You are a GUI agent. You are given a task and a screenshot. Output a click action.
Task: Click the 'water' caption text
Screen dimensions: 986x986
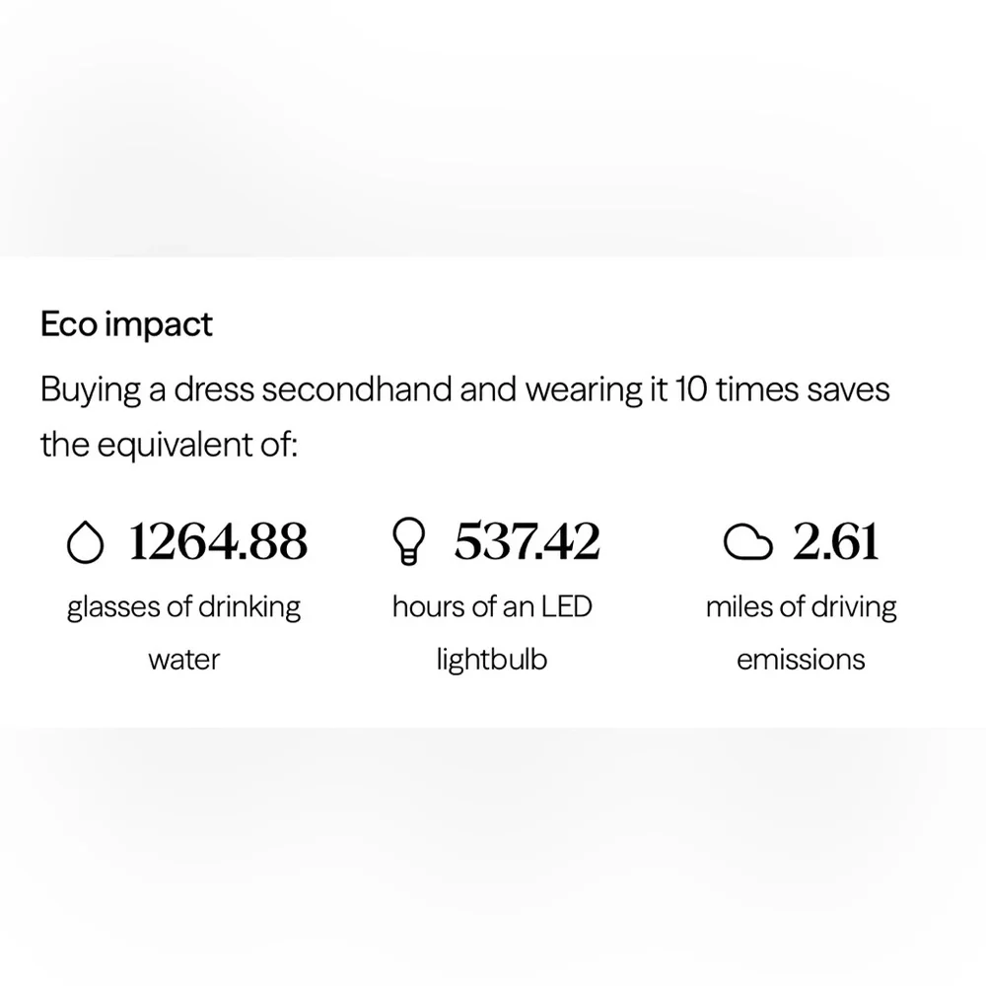183,661
